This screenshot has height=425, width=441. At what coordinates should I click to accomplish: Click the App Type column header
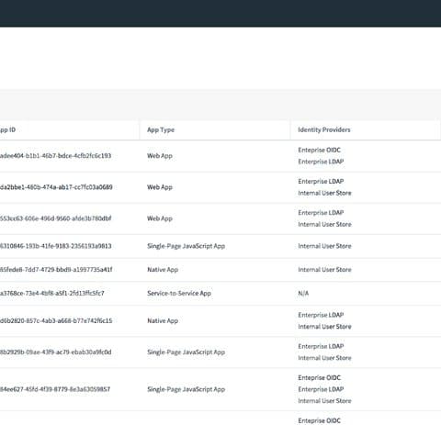(161, 129)
